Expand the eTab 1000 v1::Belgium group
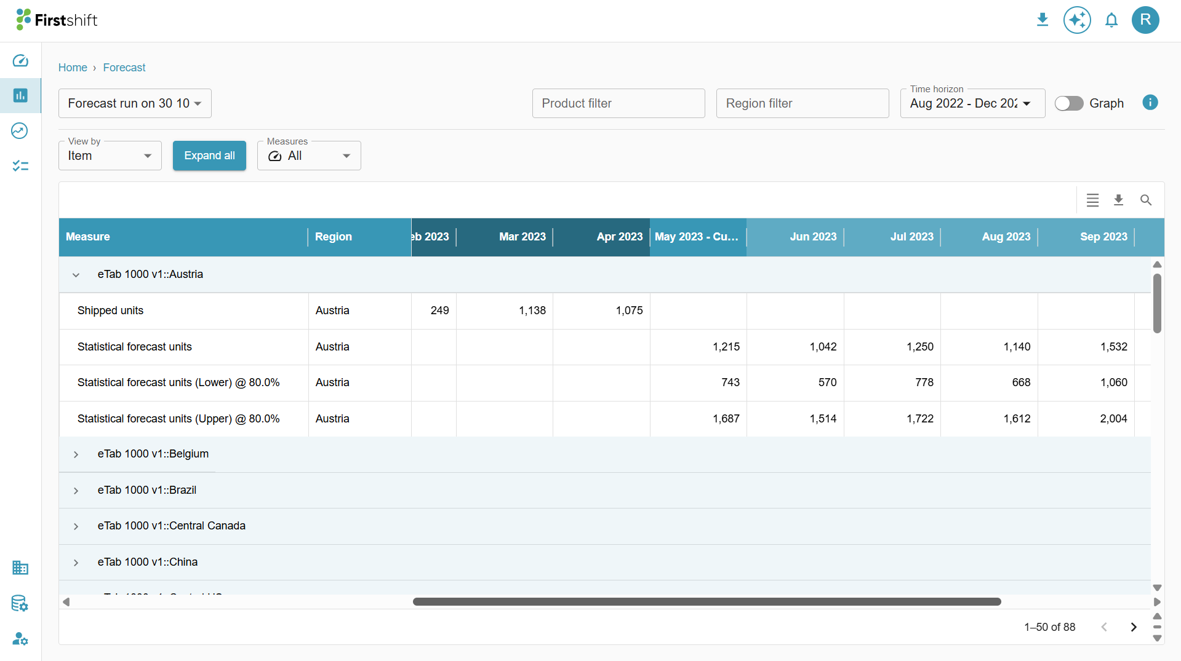 [x=76, y=454]
